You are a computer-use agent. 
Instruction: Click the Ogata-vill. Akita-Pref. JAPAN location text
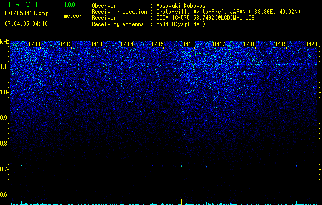click(x=228, y=12)
